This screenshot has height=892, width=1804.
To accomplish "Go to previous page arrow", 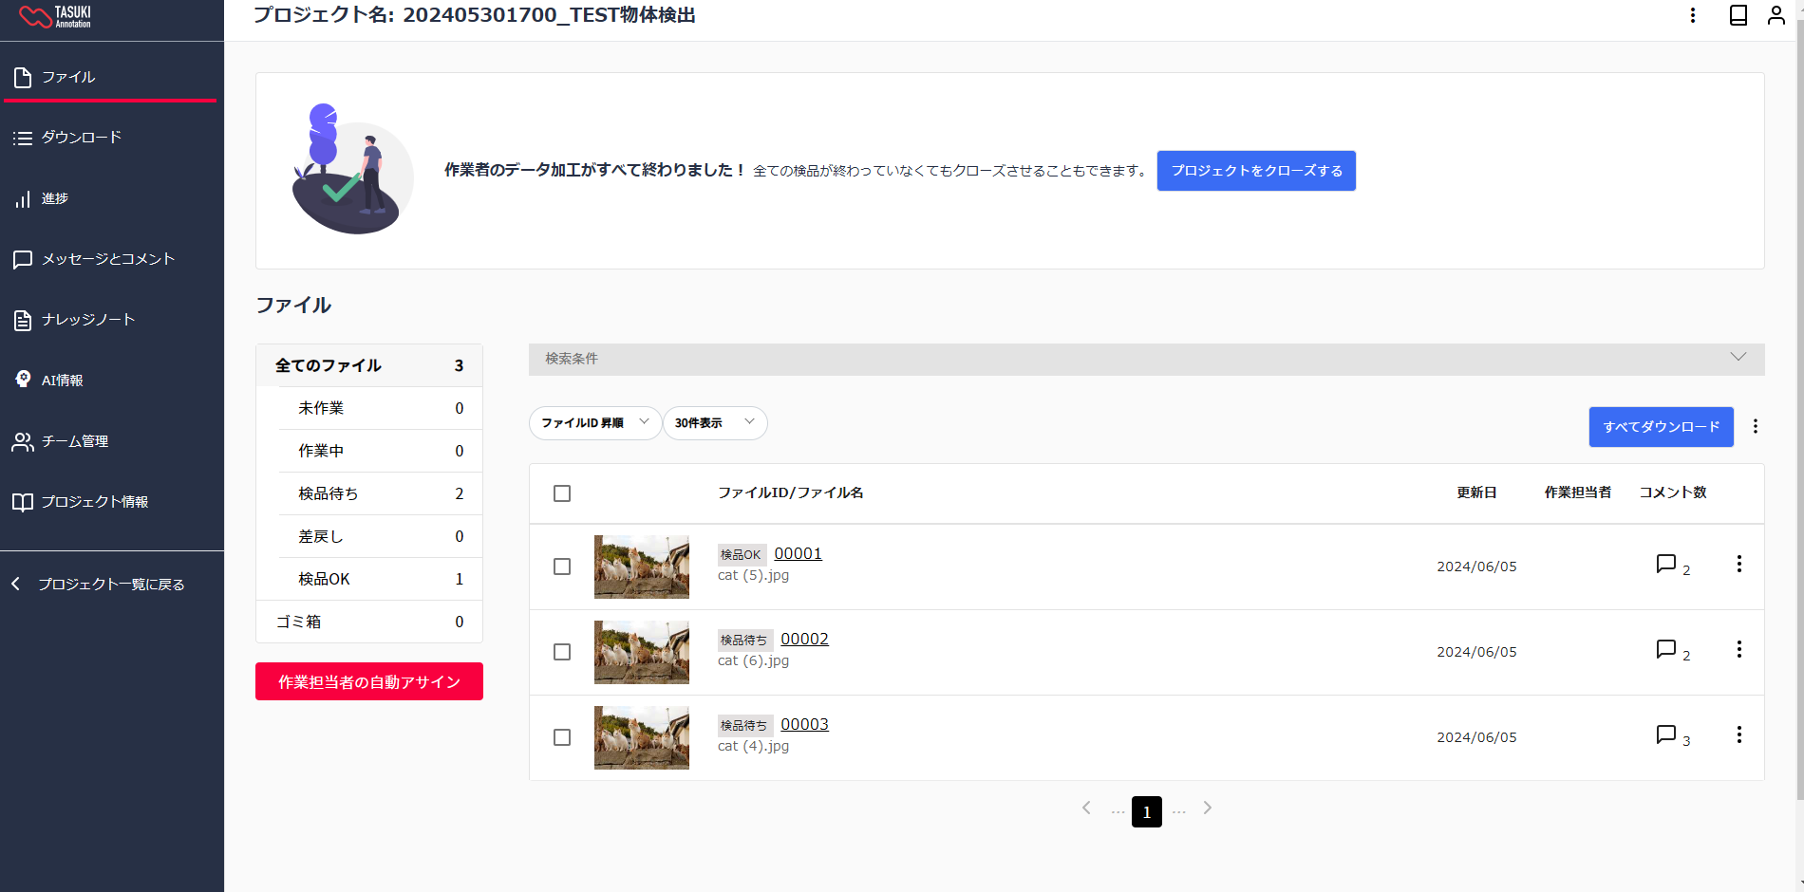I will click(x=1086, y=808).
